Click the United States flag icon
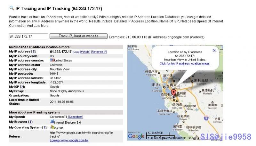256x146 pixels. point(52,60)
